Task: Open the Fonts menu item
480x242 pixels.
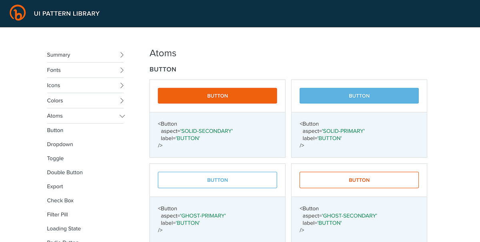Action: click(x=54, y=70)
